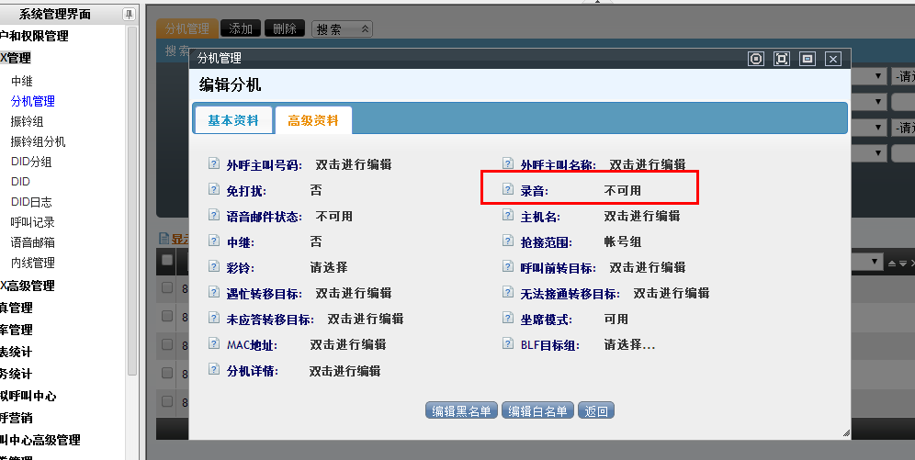Switch to the 基本资料 tab

pyautogui.click(x=233, y=120)
